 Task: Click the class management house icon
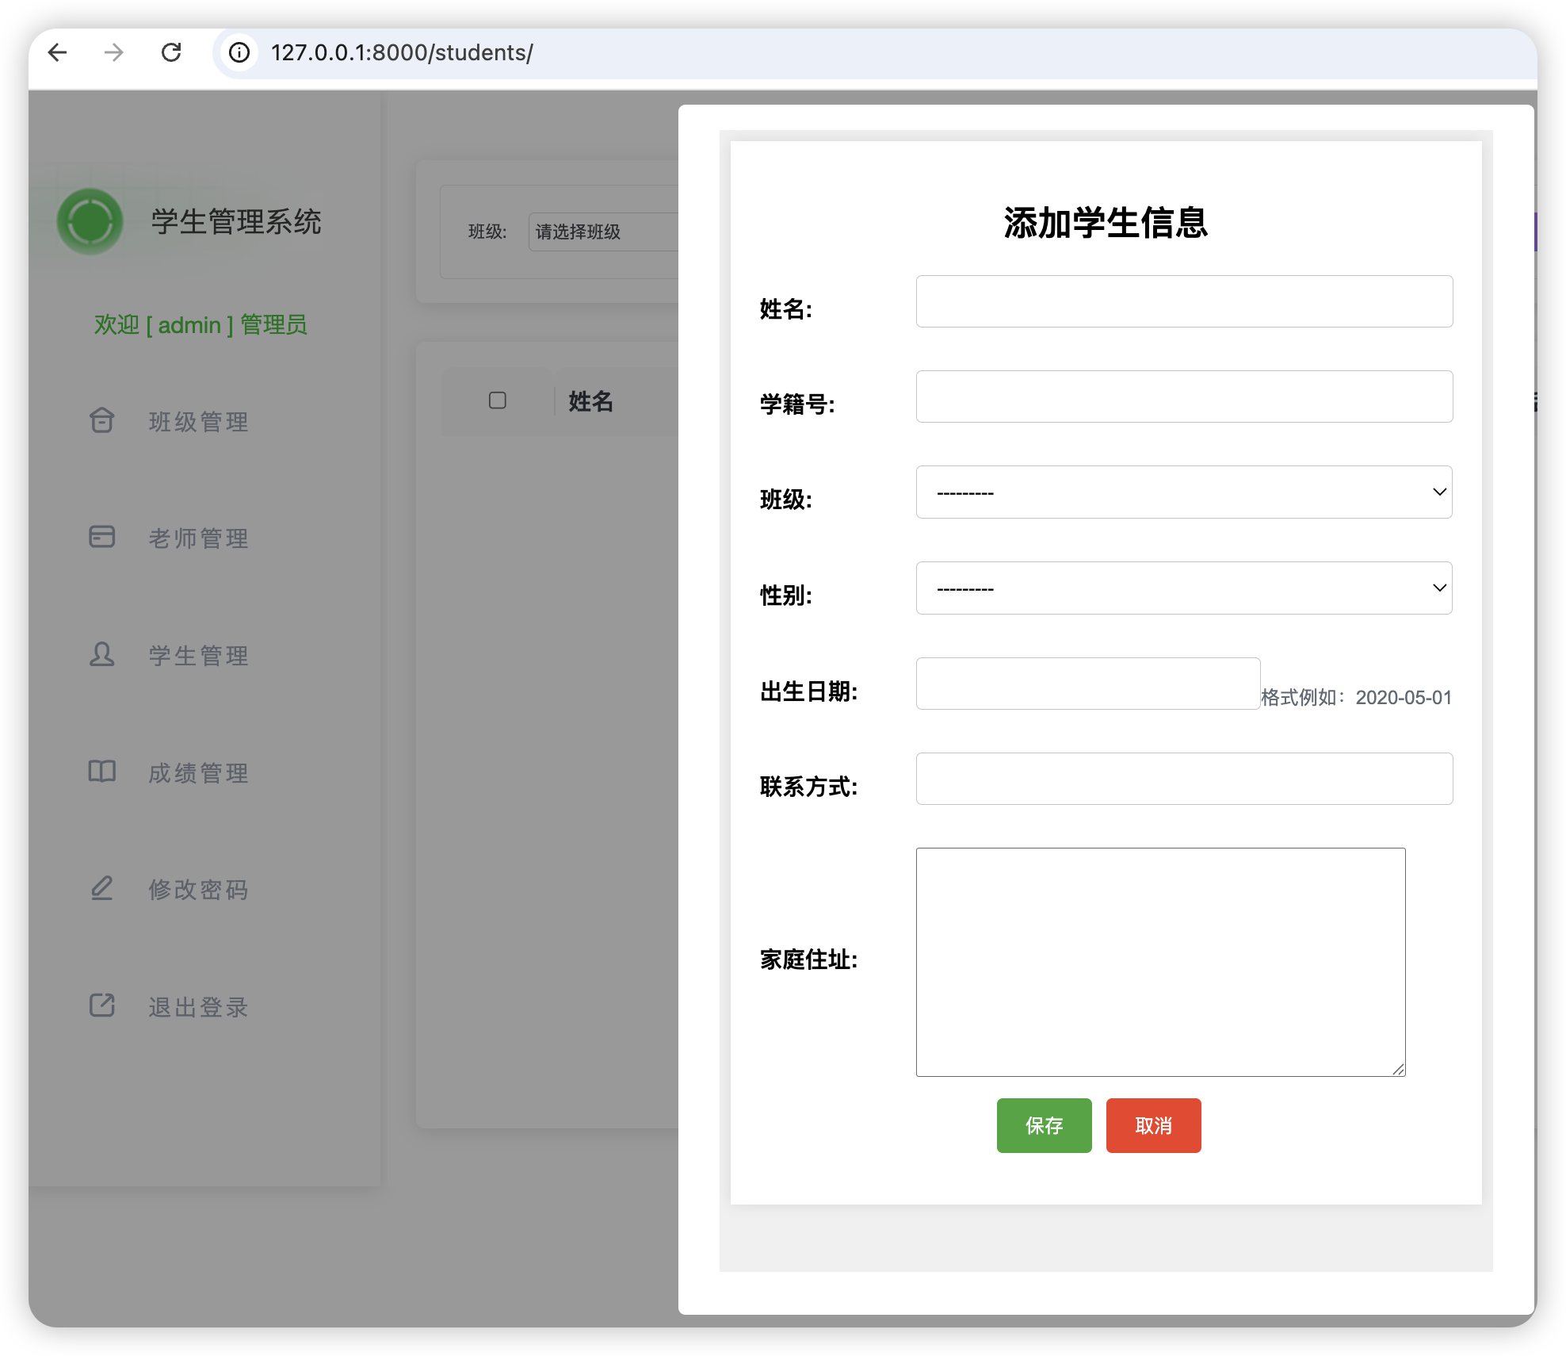point(101,420)
